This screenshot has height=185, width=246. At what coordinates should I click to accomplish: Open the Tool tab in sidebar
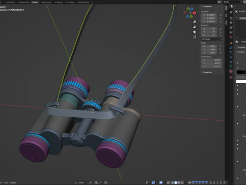click(226, 15)
